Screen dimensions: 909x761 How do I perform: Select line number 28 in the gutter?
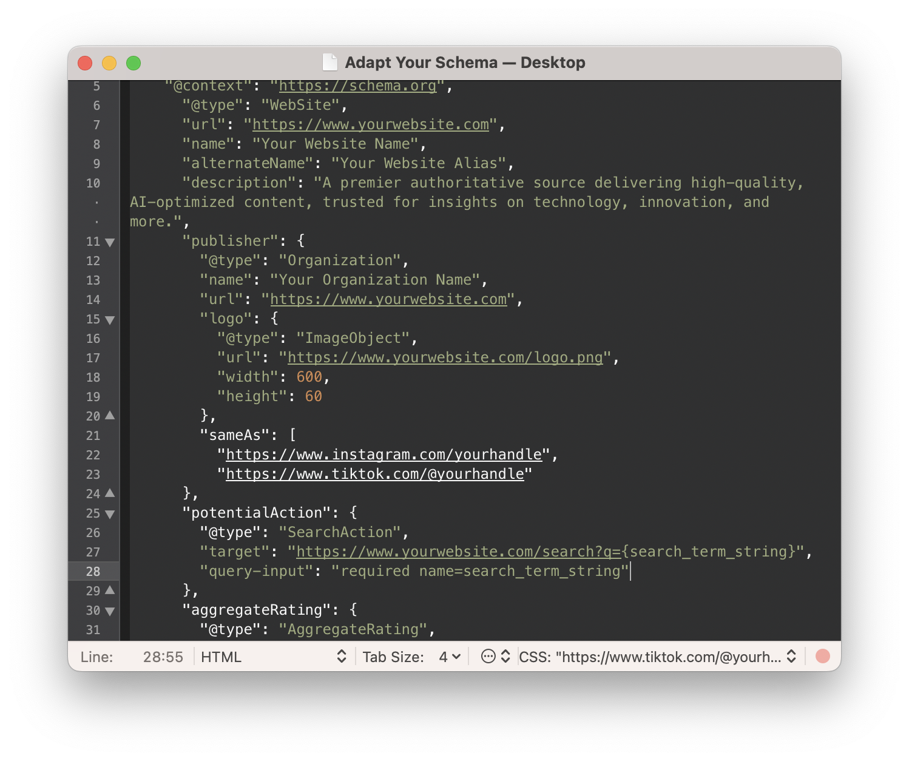[93, 571]
